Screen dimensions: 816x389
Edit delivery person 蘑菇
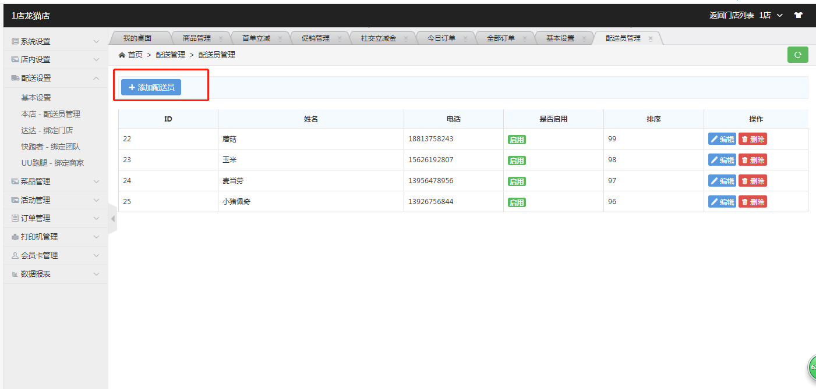(722, 139)
